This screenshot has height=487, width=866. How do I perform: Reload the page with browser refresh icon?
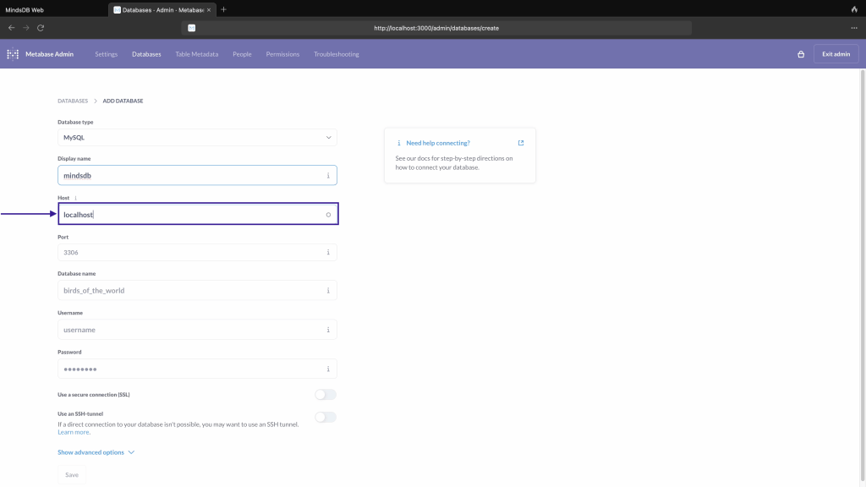[41, 28]
